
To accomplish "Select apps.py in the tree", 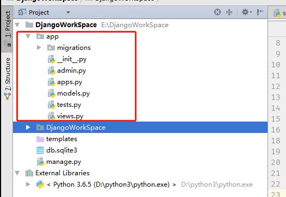I will 70,82.
